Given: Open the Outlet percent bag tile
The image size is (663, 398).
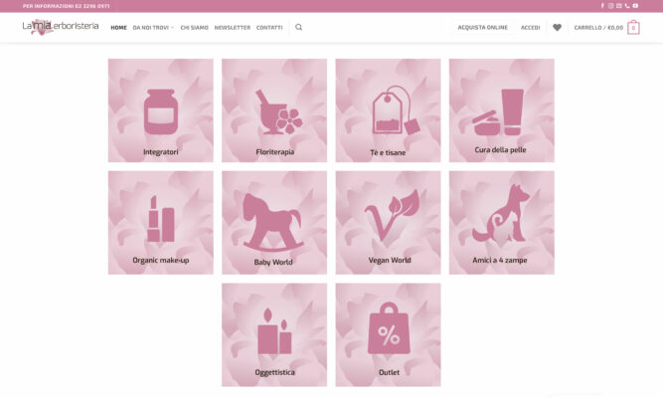Looking at the screenshot, I should [389, 335].
